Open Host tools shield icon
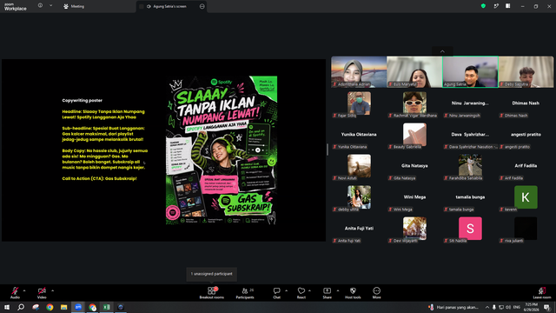Viewport: 556px width, 313px height. [x=353, y=291]
